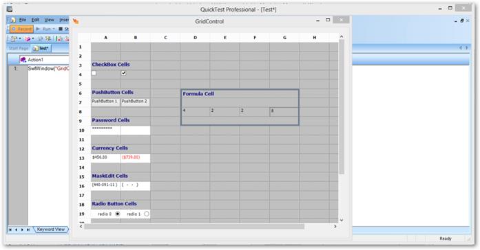This screenshot has width=480, height=250.
Task: Click the Radio Button Cells heading
Action: click(114, 203)
